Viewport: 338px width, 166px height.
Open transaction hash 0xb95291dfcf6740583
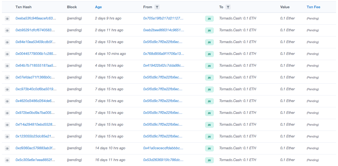[x=36, y=30]
